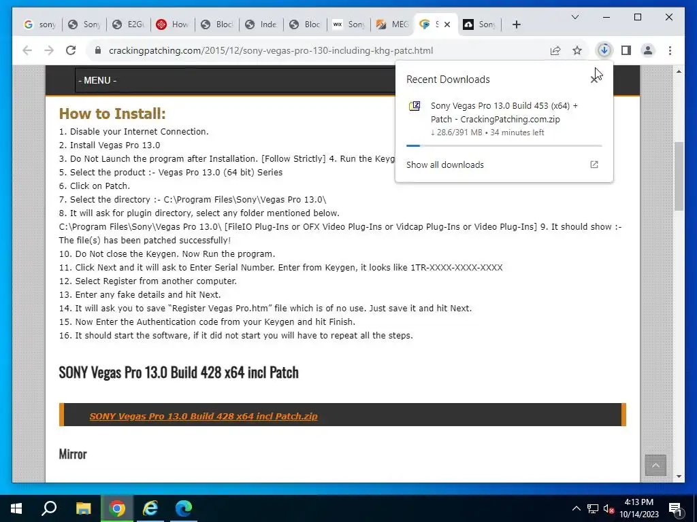Image resolution: width=697 pixels, height=522 pixels.
Task: Click the downloading zip file icon
Action: 415,106
